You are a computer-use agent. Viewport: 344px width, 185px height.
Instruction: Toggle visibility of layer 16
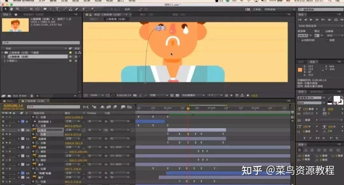3,177
